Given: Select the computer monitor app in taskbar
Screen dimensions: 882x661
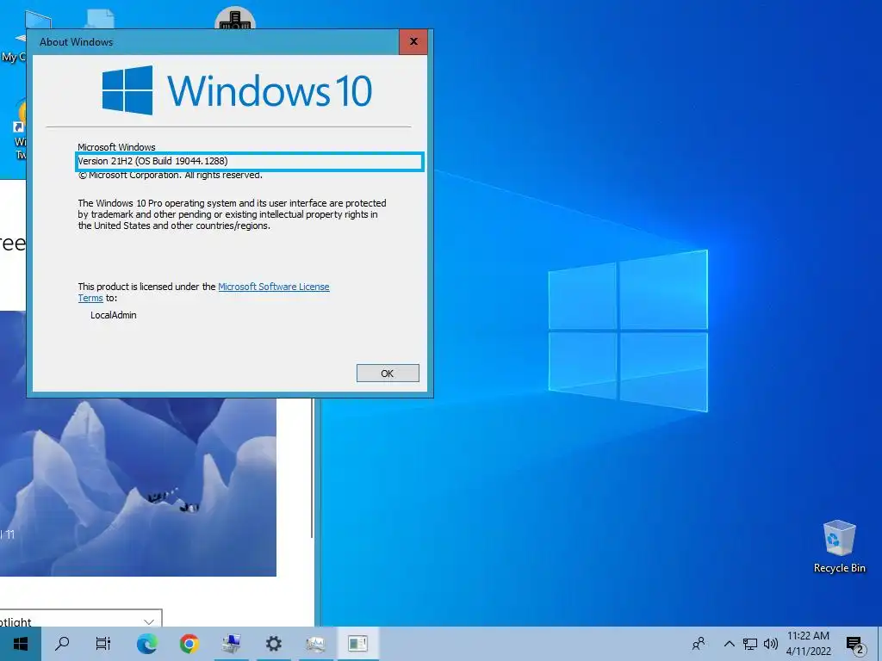Looking at the screenshot, I should [231, 644].
